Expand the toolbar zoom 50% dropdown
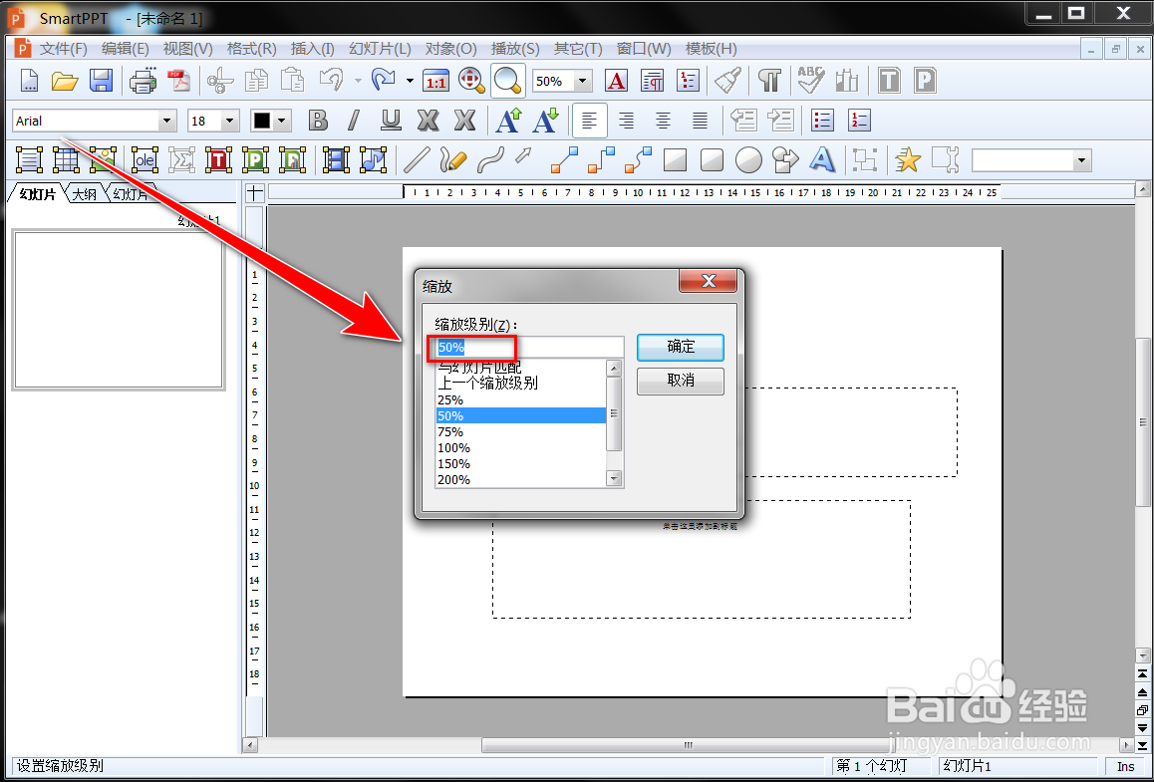 [583, 81]
